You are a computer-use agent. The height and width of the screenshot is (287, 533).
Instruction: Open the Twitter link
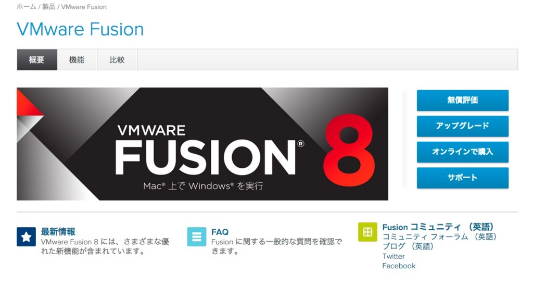394,256
